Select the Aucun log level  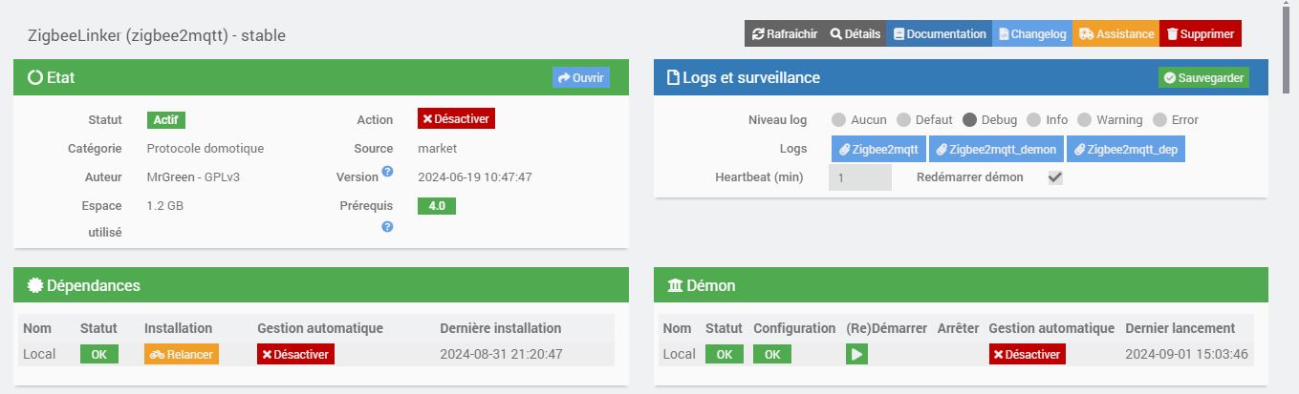pyautogui.click(x=839, y=120)
